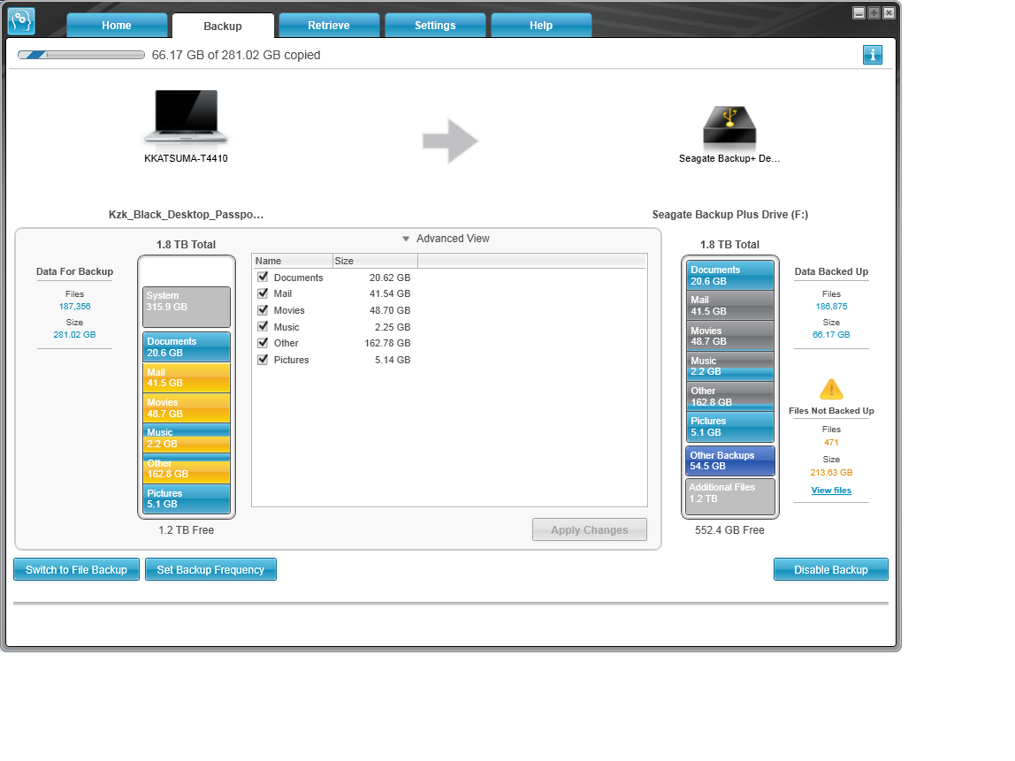Uncheck the Mail checkbox

pos(263,293)
